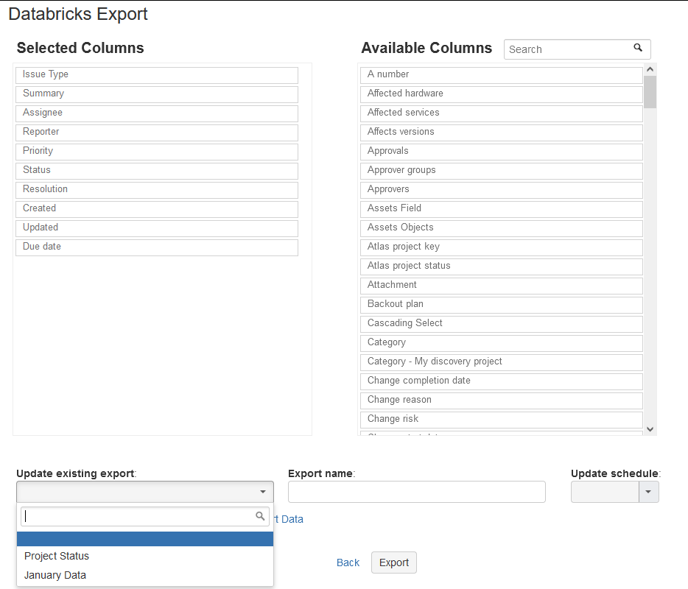Open the Update existing export dropdown
This screenshot has height=589, width=688.
coord(145,492)
